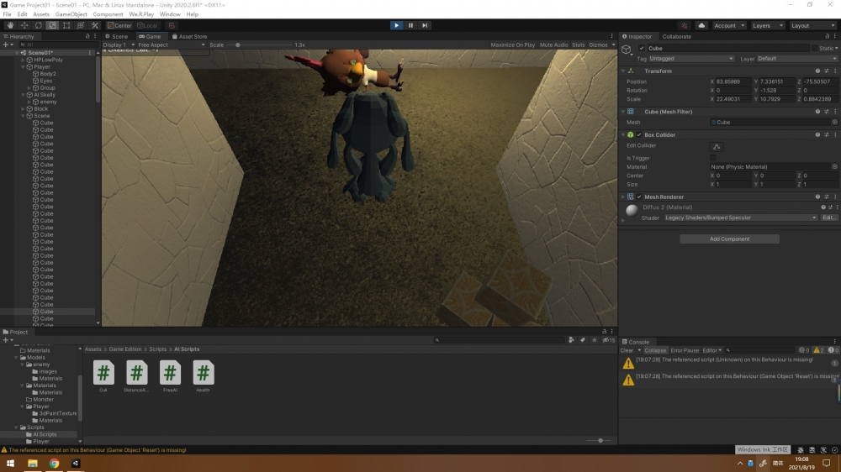The height and width of the screenshot is (472, 841).
Task: Click Search by Type icon in Project
Action: [571, 340]
